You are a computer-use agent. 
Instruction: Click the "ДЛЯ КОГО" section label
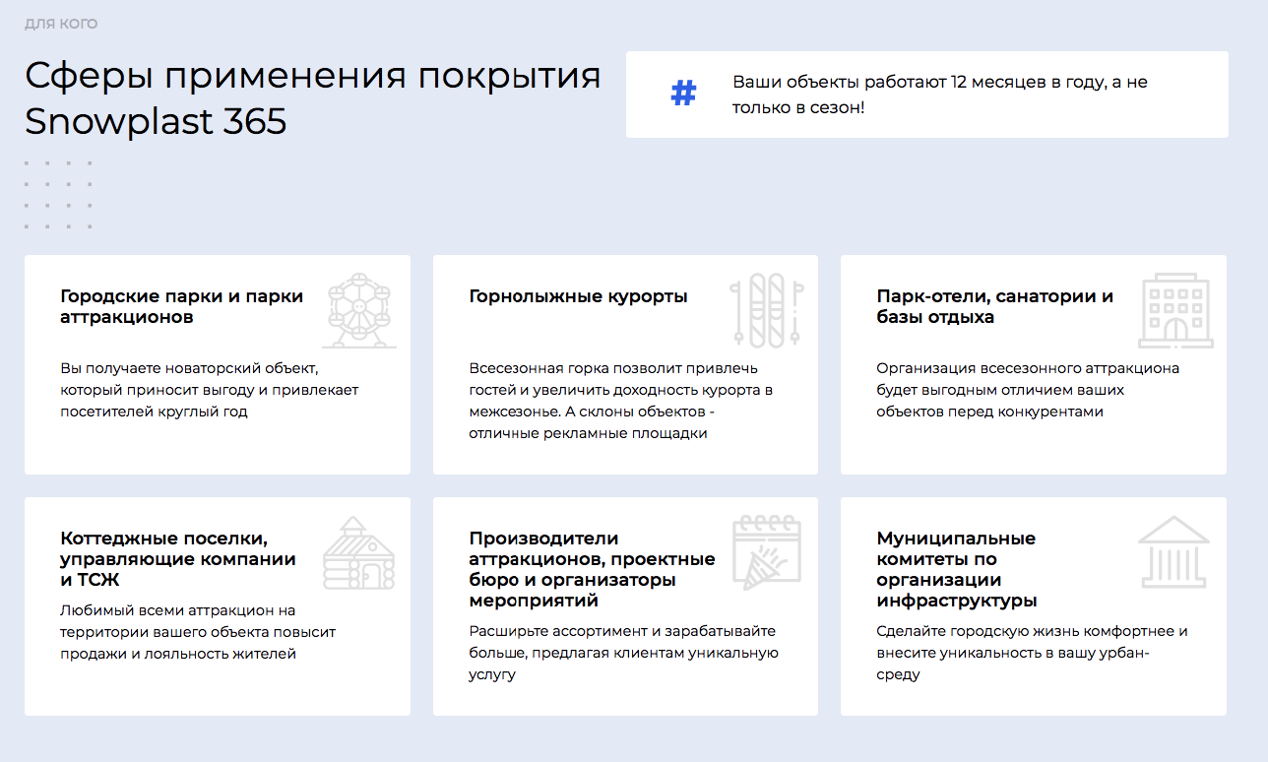pos(61,24)
